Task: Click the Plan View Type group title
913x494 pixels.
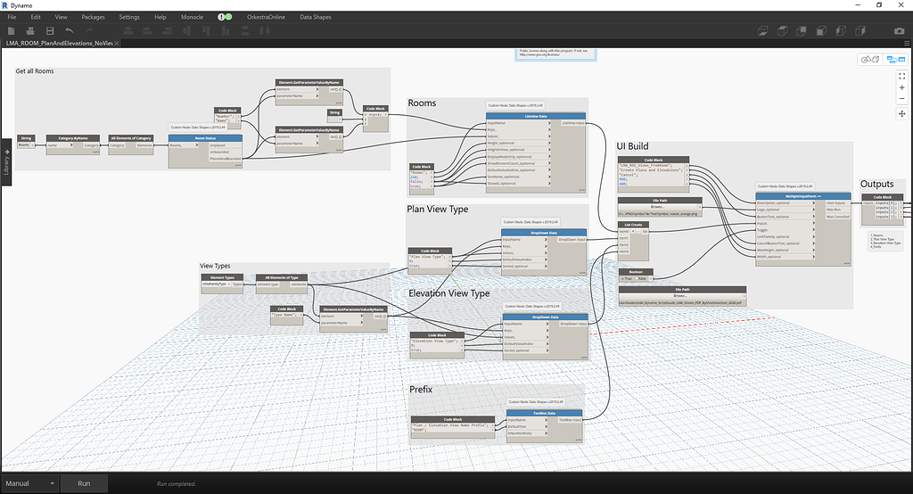Action: (x=437, y=210)
